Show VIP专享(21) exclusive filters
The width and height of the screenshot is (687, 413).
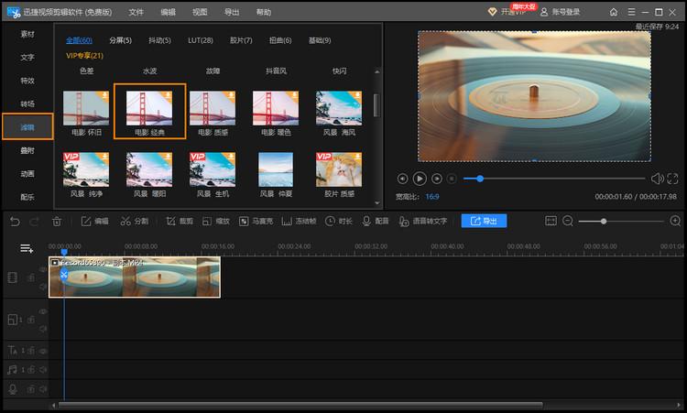84,56
